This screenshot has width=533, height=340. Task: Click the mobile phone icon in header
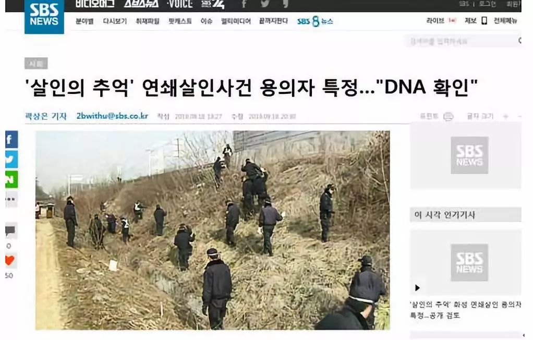(x=484, y=21)
